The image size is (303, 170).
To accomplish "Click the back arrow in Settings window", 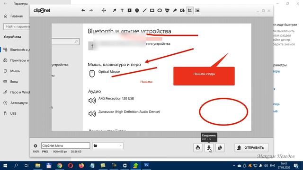I will click(5, 4).
